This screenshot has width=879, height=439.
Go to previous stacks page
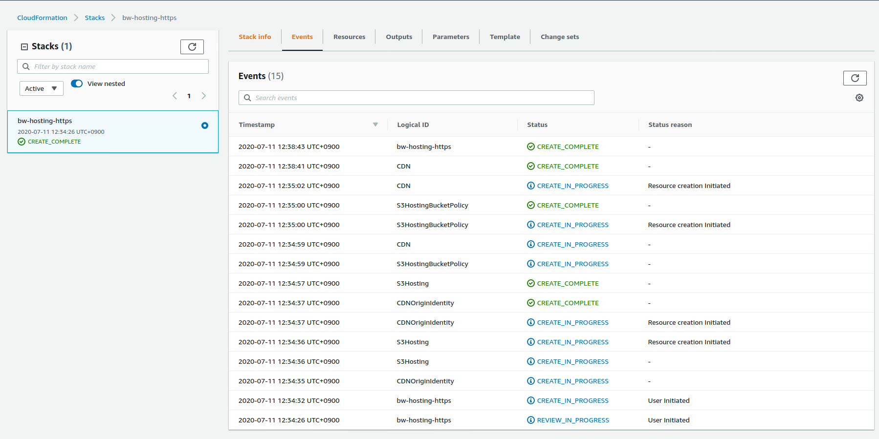tap(175, 96)
